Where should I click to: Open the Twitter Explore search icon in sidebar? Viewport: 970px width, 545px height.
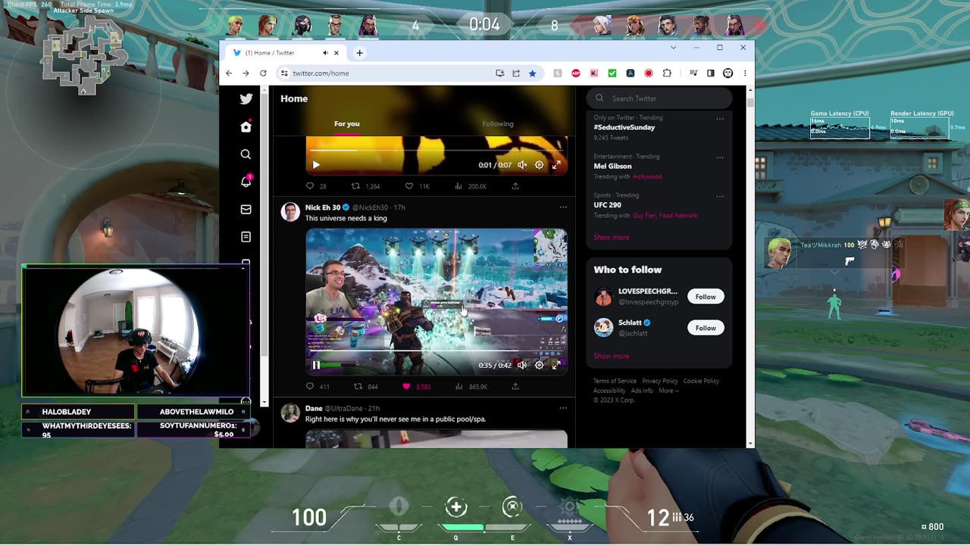coord(246,154)
